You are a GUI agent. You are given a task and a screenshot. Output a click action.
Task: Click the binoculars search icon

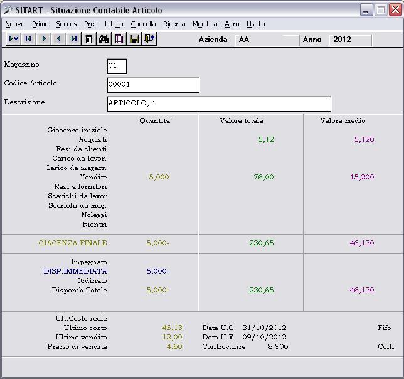click(x=104, y=39)
